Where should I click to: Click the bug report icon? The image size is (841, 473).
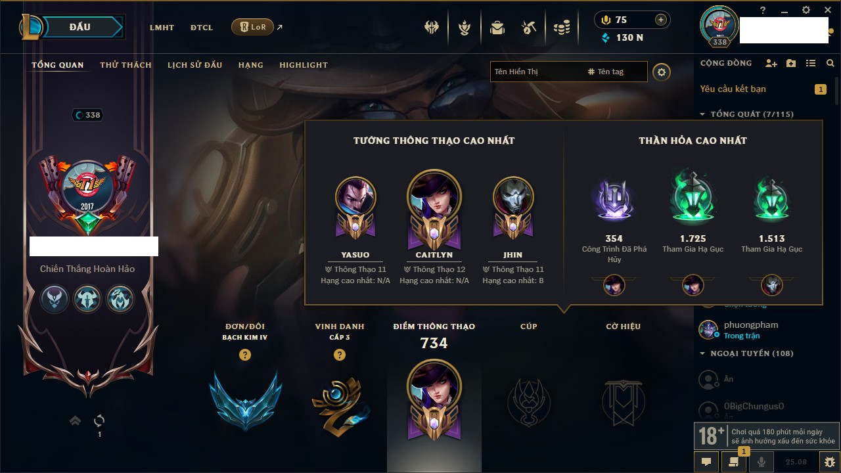pos(829,462)
